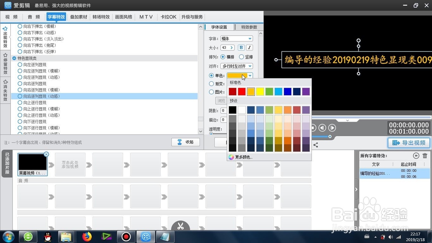Select 向上逐行显现 effect
Viewport: 432px width, 243px height.
(x=32, y=102)
